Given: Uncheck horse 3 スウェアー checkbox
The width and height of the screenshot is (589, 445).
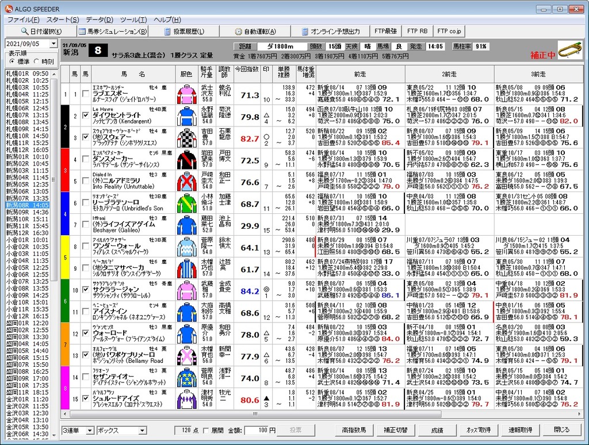Looking at the screenshot, I should (x=86, y=137).
